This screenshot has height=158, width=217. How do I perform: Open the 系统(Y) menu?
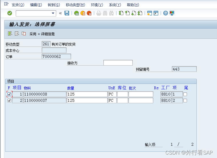(115, 5)
